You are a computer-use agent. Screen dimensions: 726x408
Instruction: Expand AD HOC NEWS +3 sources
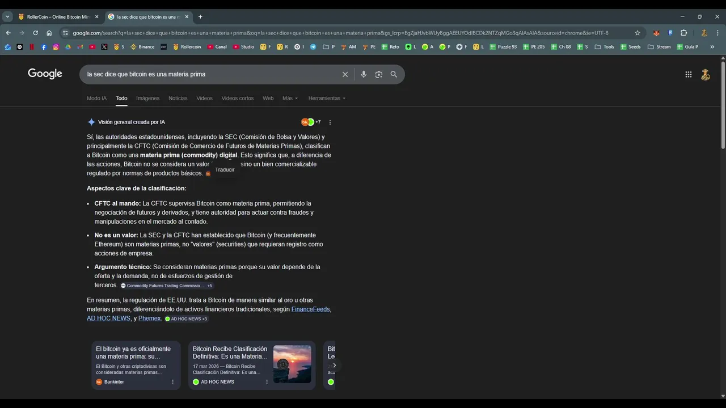pyautogui.click(x=186, y=319)
